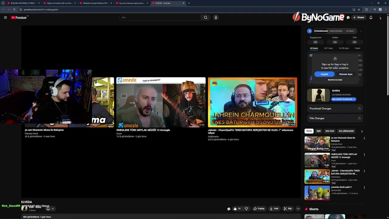Screen dimensions: 389x219
Task: Go to YouTube Premium home logo
Action: click(x=19, y=18)
